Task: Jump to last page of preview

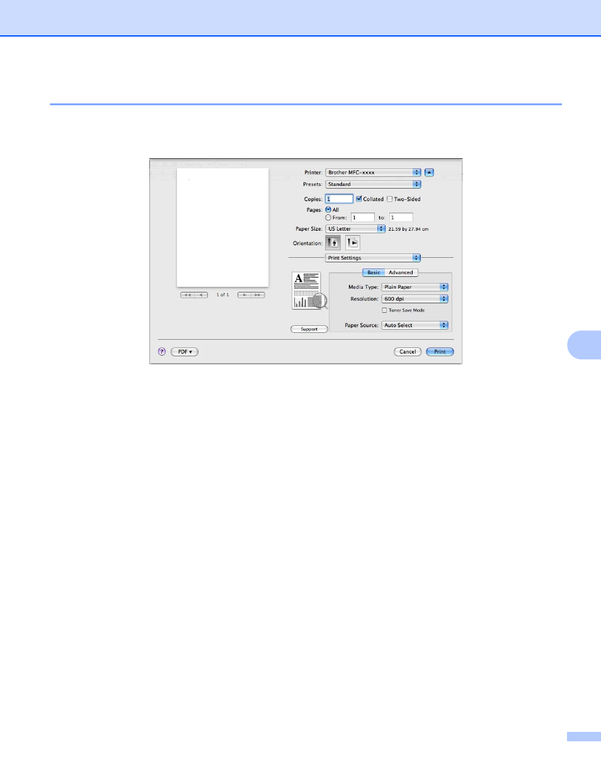Action: (258, 295)
